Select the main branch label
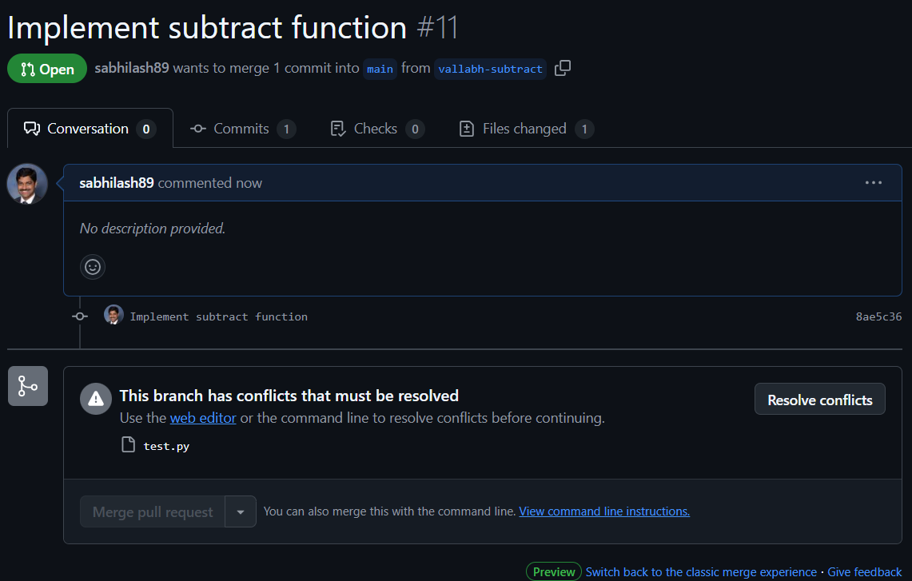 pos(380,69)
